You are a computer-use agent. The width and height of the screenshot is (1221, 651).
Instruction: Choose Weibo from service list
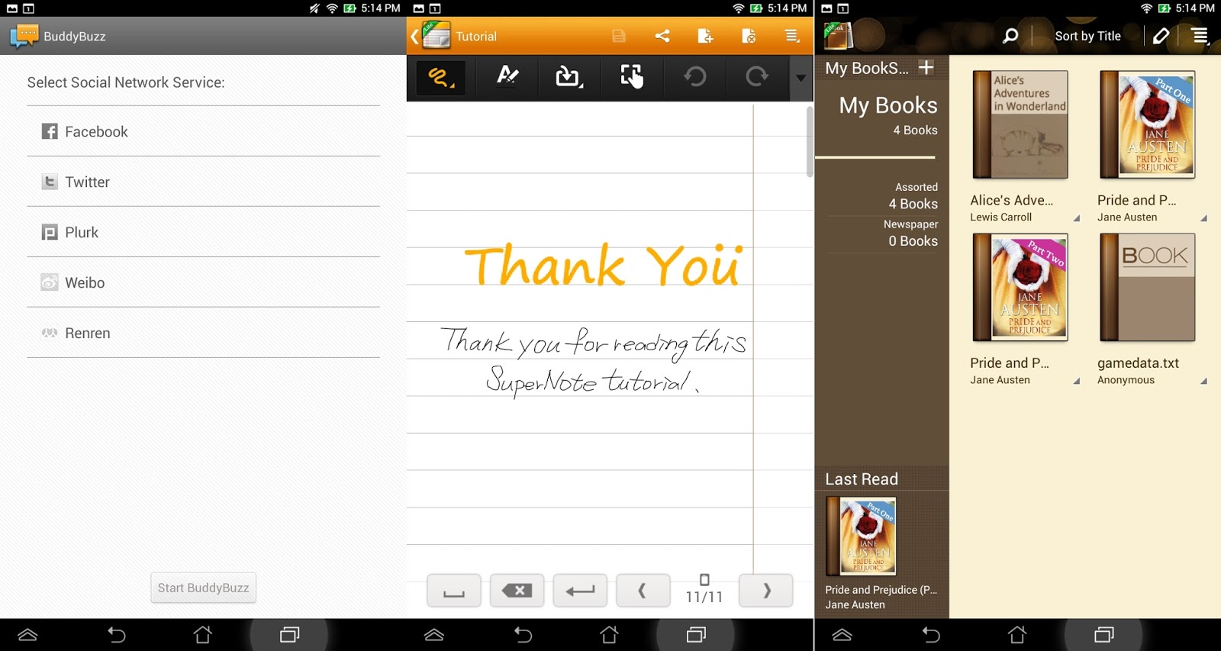(203, 282)
